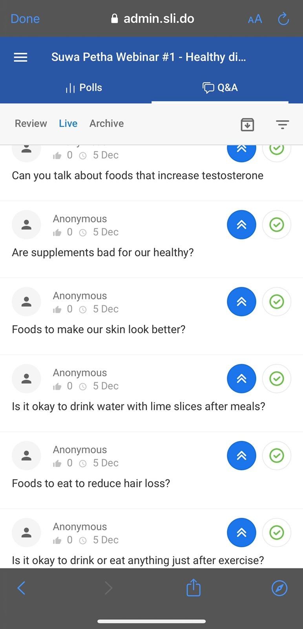The width and height of the screenshot is (303, 629).
Task: Tap the share icon in bottom bar
Action: (x=193, y=588)
